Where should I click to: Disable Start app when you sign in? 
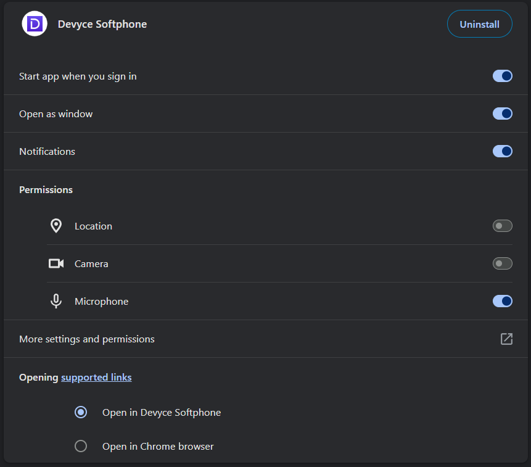[502, 76]
